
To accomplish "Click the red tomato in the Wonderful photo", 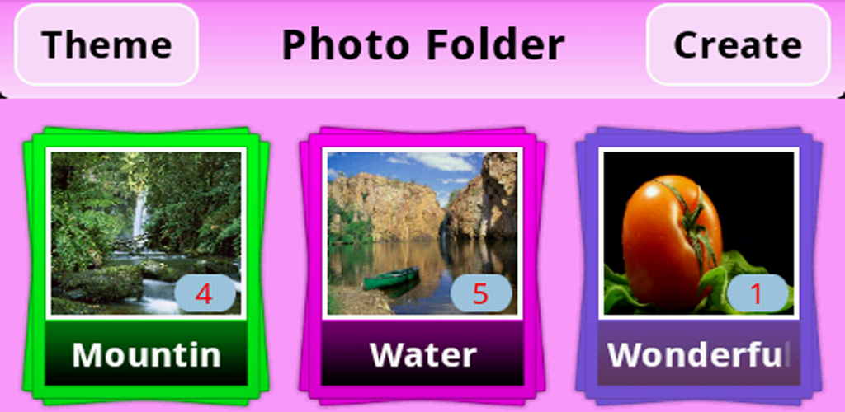I will coord(672,241).
